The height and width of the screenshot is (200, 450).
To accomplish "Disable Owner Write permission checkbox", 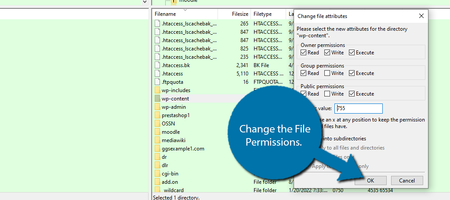I will pos(328,53).
